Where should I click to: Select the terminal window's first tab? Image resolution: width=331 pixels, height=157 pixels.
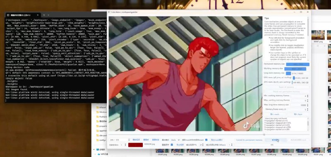[x=23, y=15]
